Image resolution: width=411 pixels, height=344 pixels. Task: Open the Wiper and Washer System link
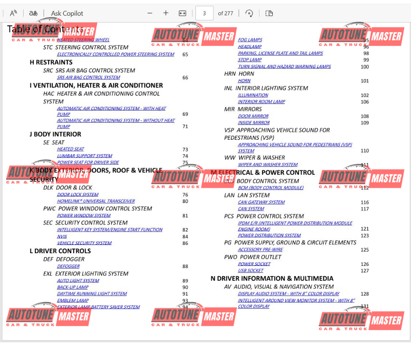pos(268,165)
